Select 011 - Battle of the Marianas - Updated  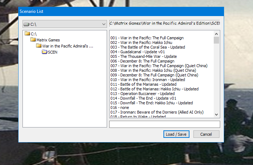click(143, 84)
